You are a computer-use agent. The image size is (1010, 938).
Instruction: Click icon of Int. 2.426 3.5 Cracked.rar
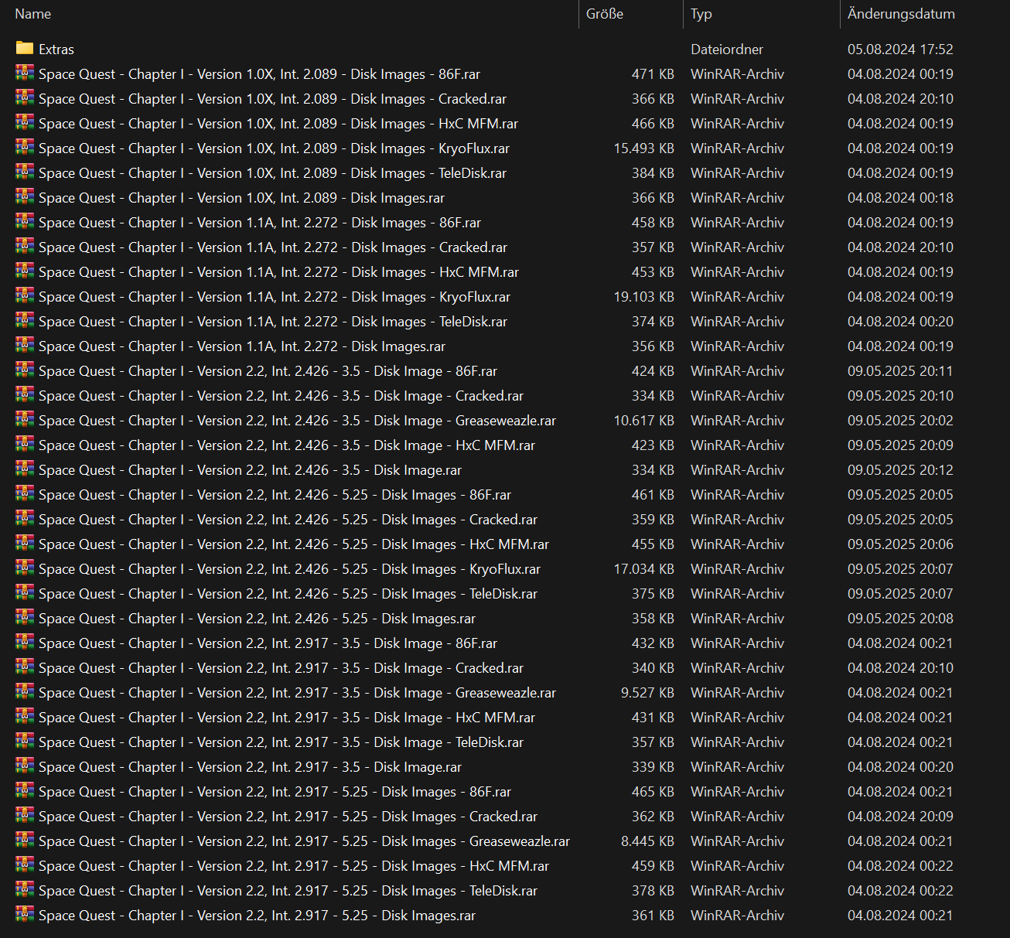[25, 394]
